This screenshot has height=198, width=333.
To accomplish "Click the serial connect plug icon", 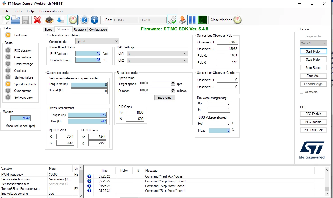I will point(172,20).
